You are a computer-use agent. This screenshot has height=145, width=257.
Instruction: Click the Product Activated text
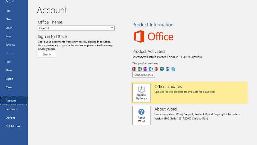[x=148, y=52]
